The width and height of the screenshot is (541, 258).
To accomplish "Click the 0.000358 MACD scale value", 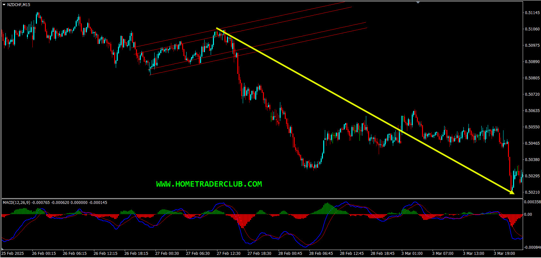I will [532, 202].
